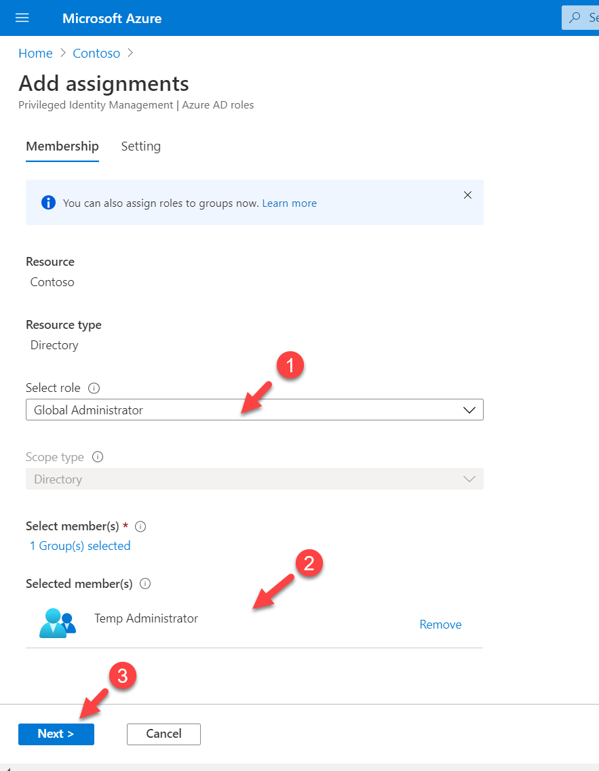Click the disabled Directory scope dropdown
The width and height of the screenshot is (599, 771).
[x=254, y=479]
